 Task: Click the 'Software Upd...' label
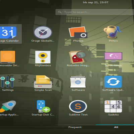click(x=113, y=90)
